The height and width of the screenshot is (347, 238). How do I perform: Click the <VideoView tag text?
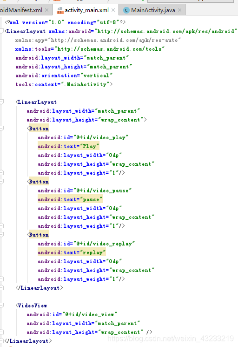tap(31, 306)
